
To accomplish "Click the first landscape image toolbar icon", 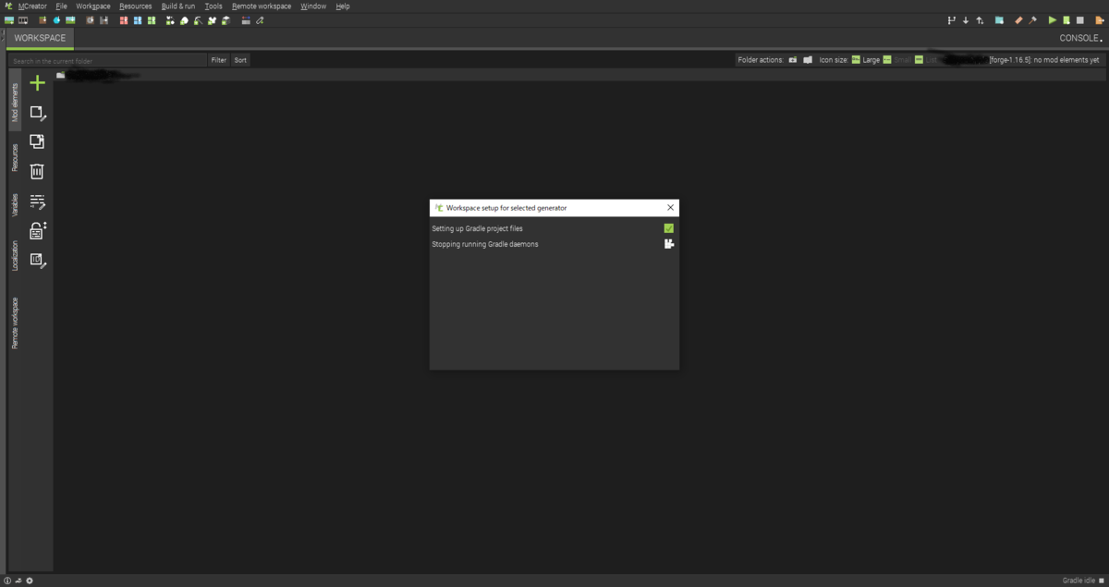I will pos(9,20).
